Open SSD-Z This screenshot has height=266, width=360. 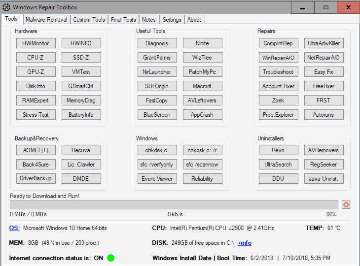point(81,57)
